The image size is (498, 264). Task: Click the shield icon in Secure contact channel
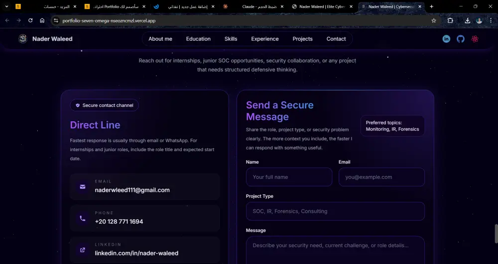coord(78,105)
